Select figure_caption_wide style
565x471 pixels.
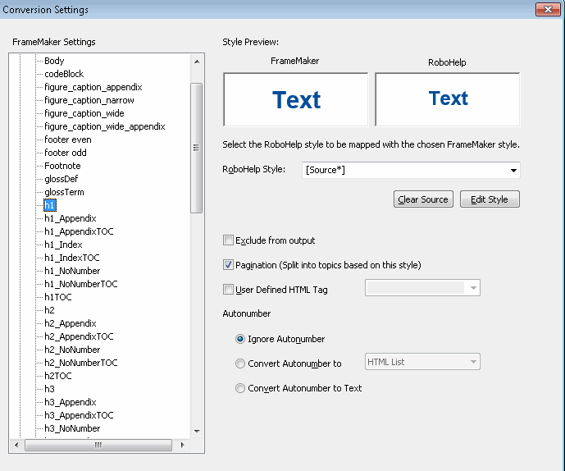84,113
